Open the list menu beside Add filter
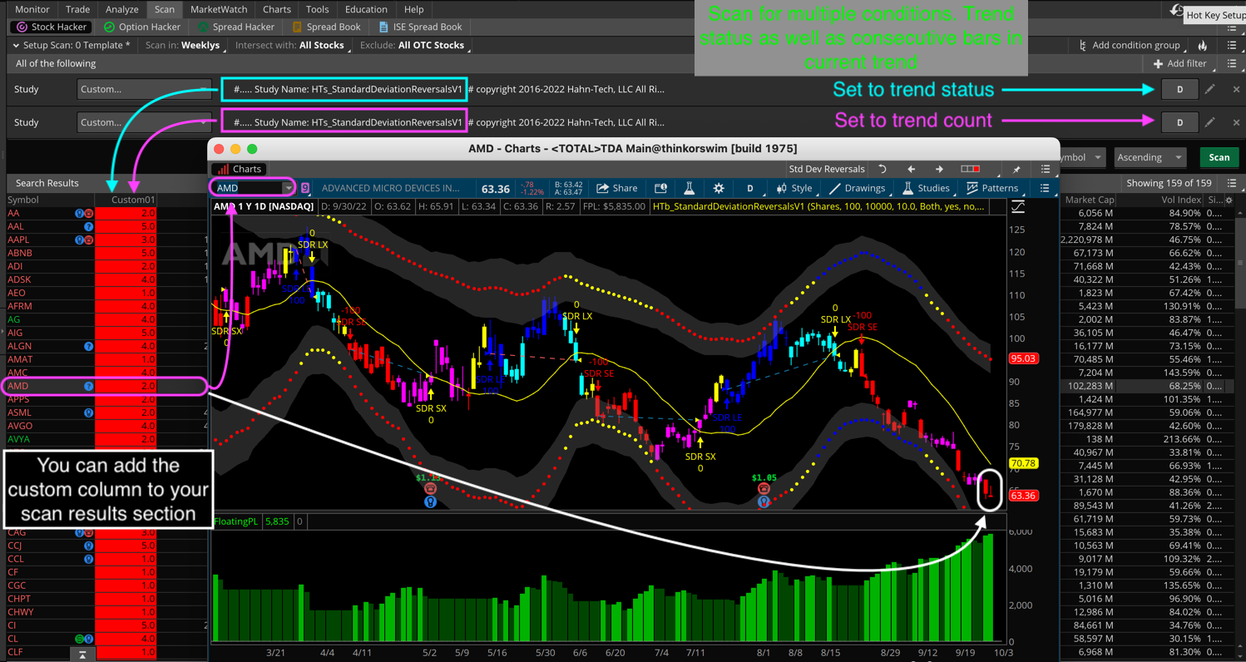Viewport: 1246px width, 662px height. 1232,63
